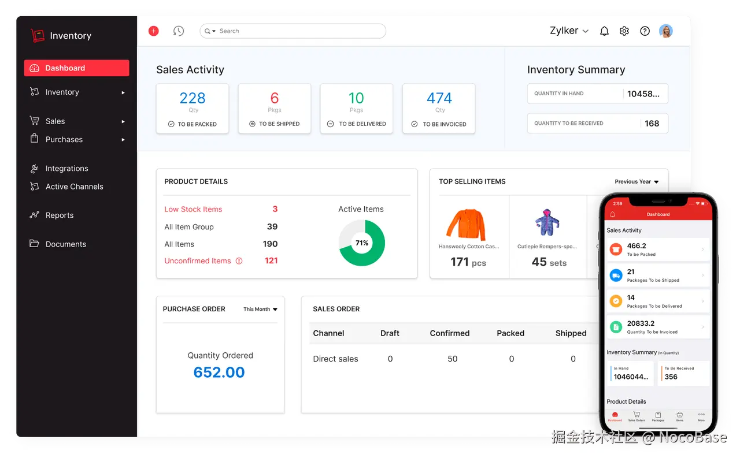Viewport: 740px width, 458px height.
Task: Open the recent history clock icon
Action: coord(179,31)
